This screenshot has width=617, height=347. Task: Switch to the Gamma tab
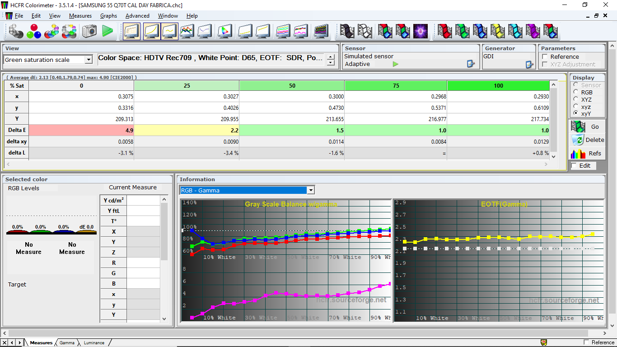[67, 342]
